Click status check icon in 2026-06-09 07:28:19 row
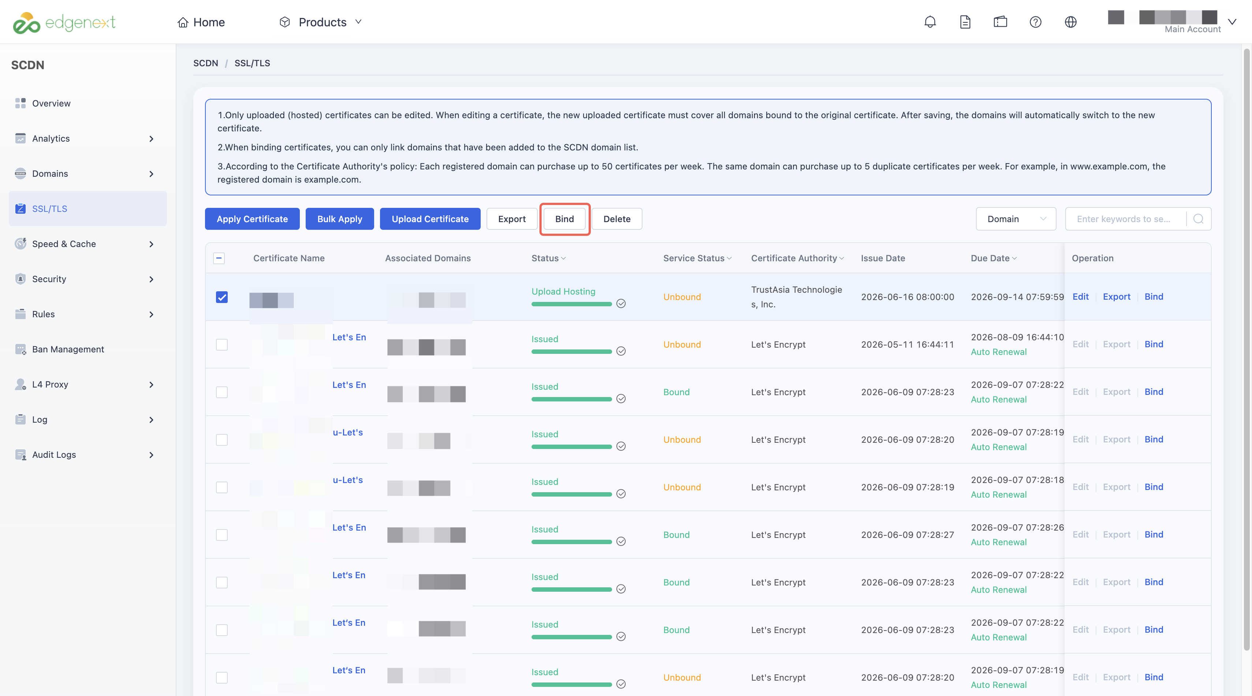Viewport: 1252px width, 696px height. [621, 494]
